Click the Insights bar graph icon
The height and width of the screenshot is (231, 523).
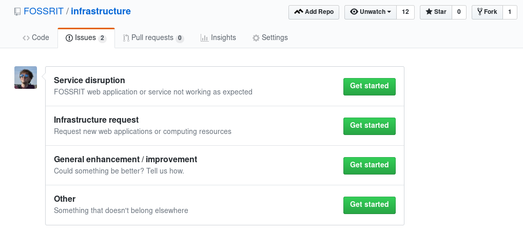[204, 38]
